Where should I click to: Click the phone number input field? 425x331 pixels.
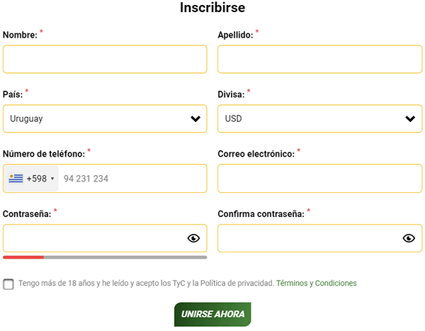click(131, 179)
